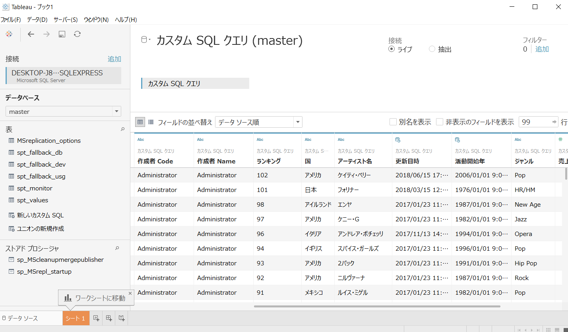Click 追加 to add a connection
The width and height of the screenshot is (568, 332).
(114, 59)
